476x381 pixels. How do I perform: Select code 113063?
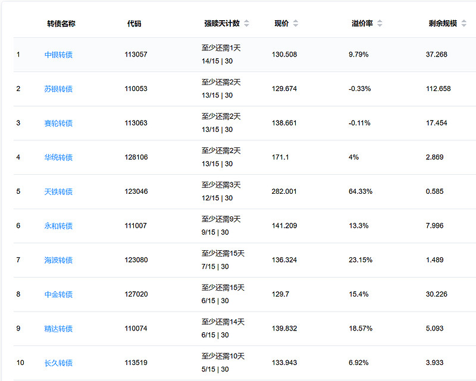(136, 123)
